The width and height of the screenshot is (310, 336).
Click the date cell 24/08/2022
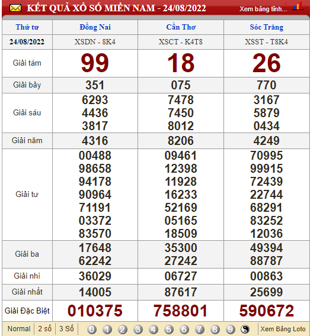point(27,42)
